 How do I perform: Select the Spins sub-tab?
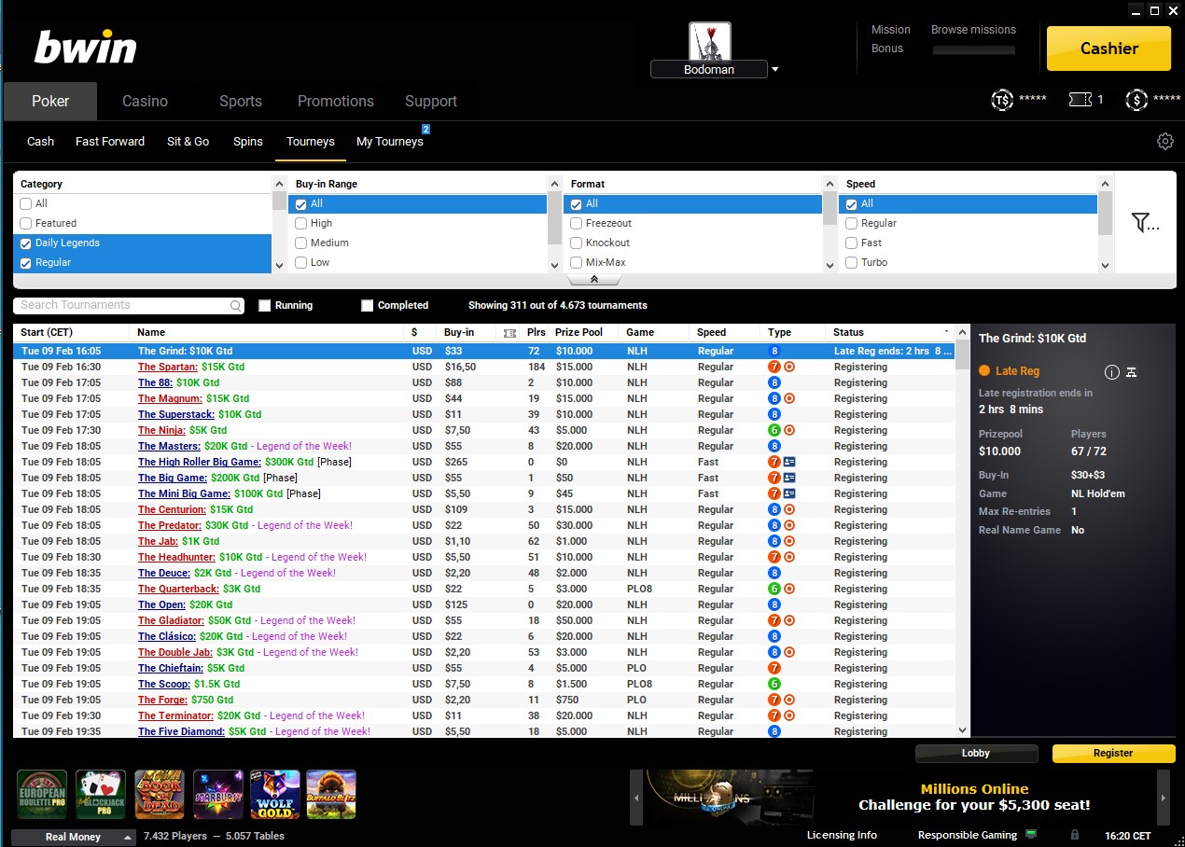[x=248, y=142]
